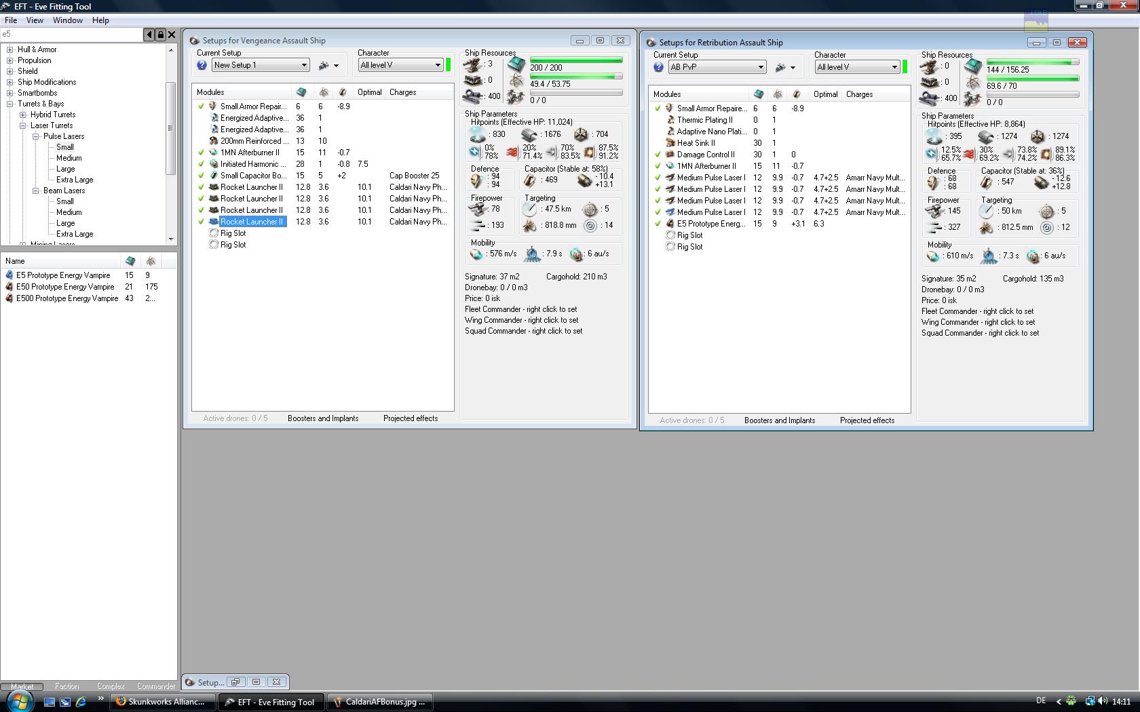Toggle the highlighted Rocket Launcher II checkmark
The height and width of the screenshot is (712, 1140).
click(201, 222)
